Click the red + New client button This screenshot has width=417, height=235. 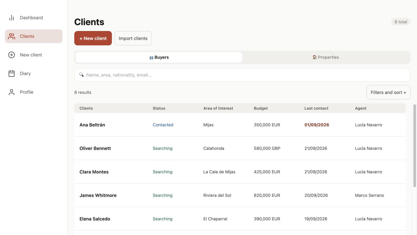[93, 38]
